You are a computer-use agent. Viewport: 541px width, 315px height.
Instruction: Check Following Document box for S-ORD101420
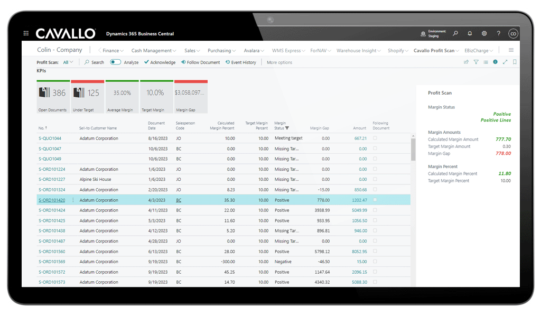coord(375,200)
